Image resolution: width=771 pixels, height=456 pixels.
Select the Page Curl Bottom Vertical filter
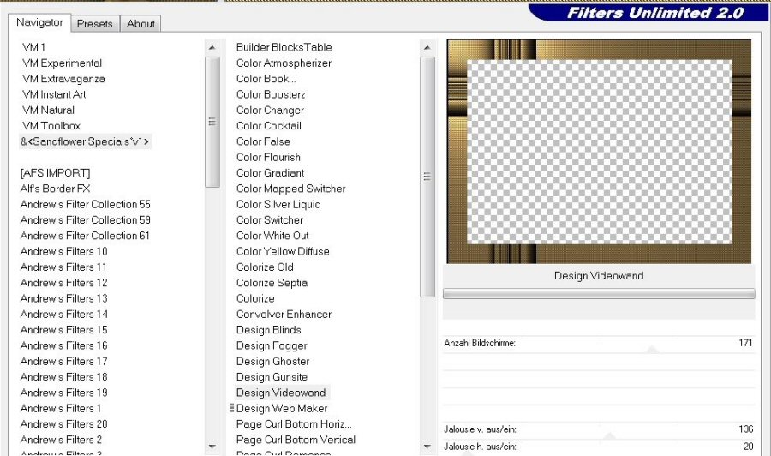[x=296, y=440]
